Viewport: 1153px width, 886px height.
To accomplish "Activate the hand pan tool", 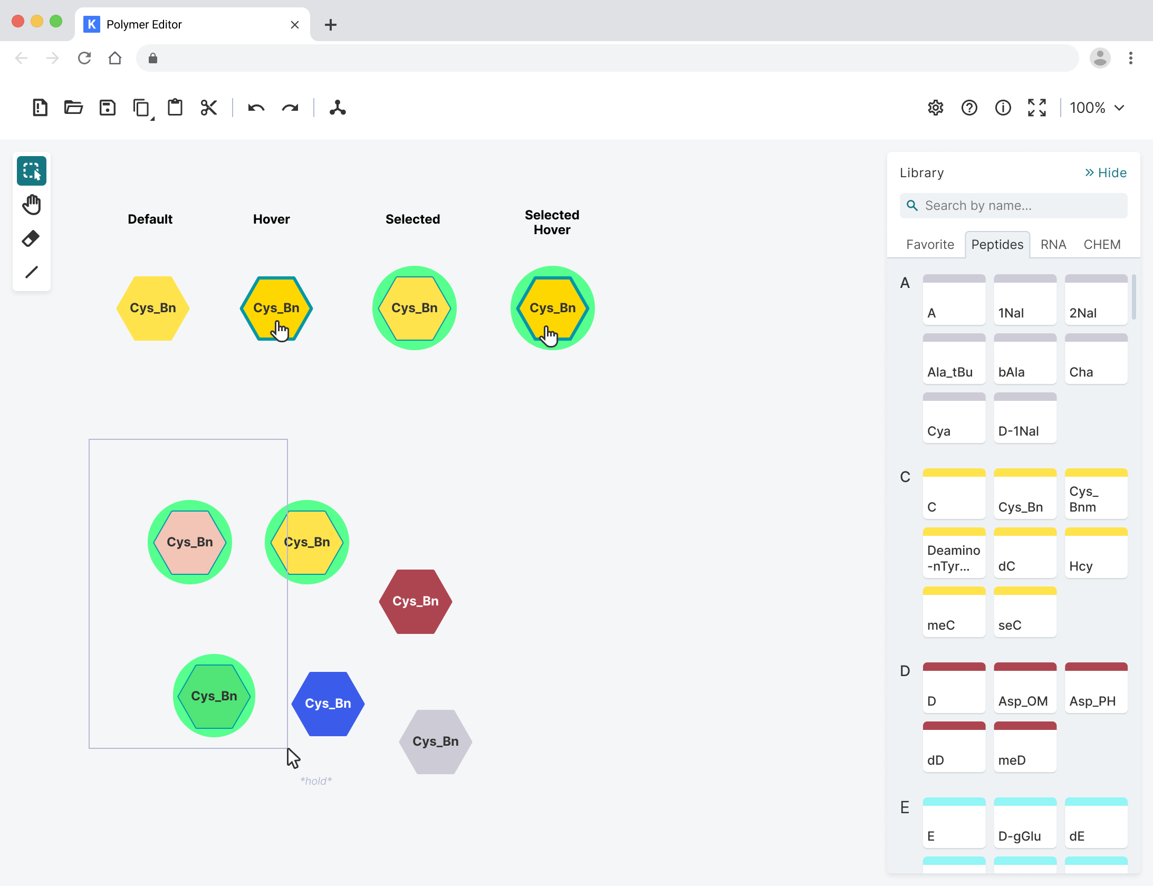I will (x=31, y=205).
